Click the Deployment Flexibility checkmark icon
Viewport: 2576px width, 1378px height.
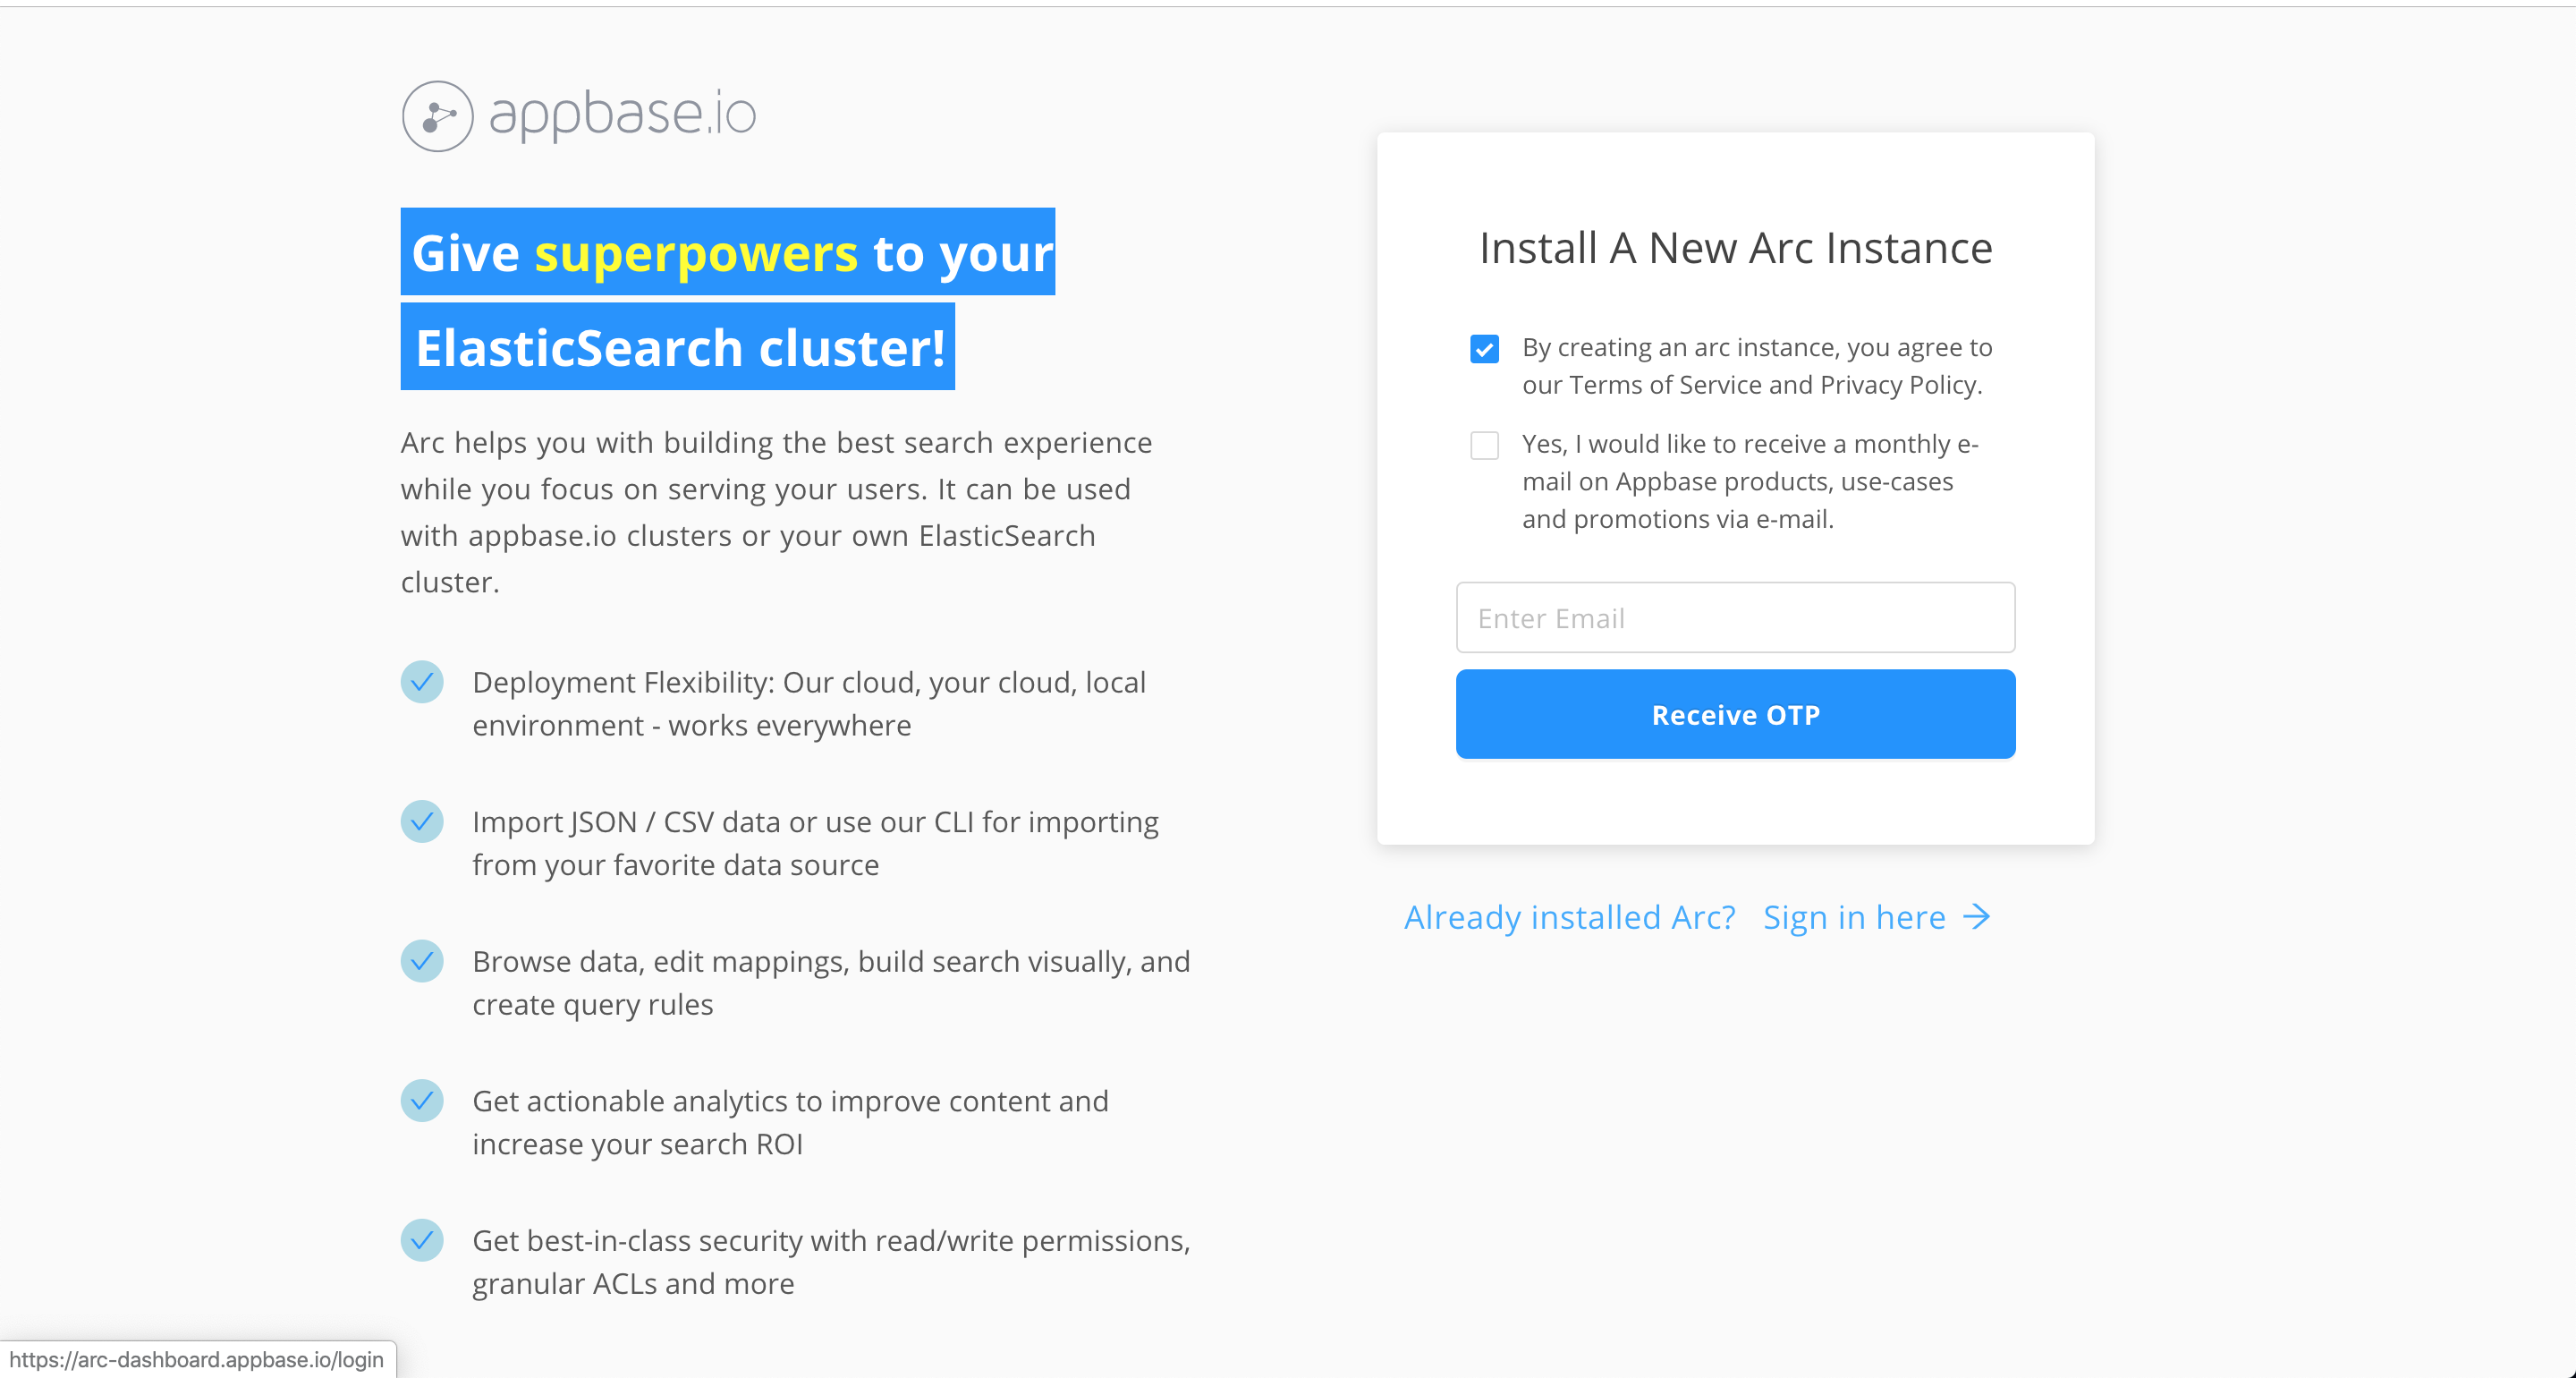[422, 682]
